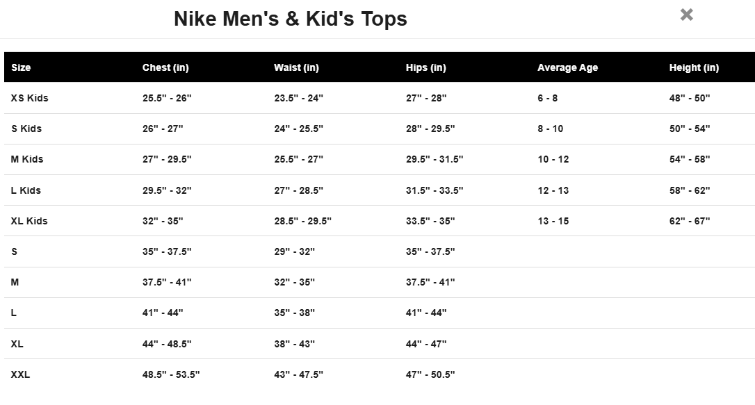The image size is (755, 405).
Task: Click the L Kids average age 12 - 13
Action: [553, 190]
